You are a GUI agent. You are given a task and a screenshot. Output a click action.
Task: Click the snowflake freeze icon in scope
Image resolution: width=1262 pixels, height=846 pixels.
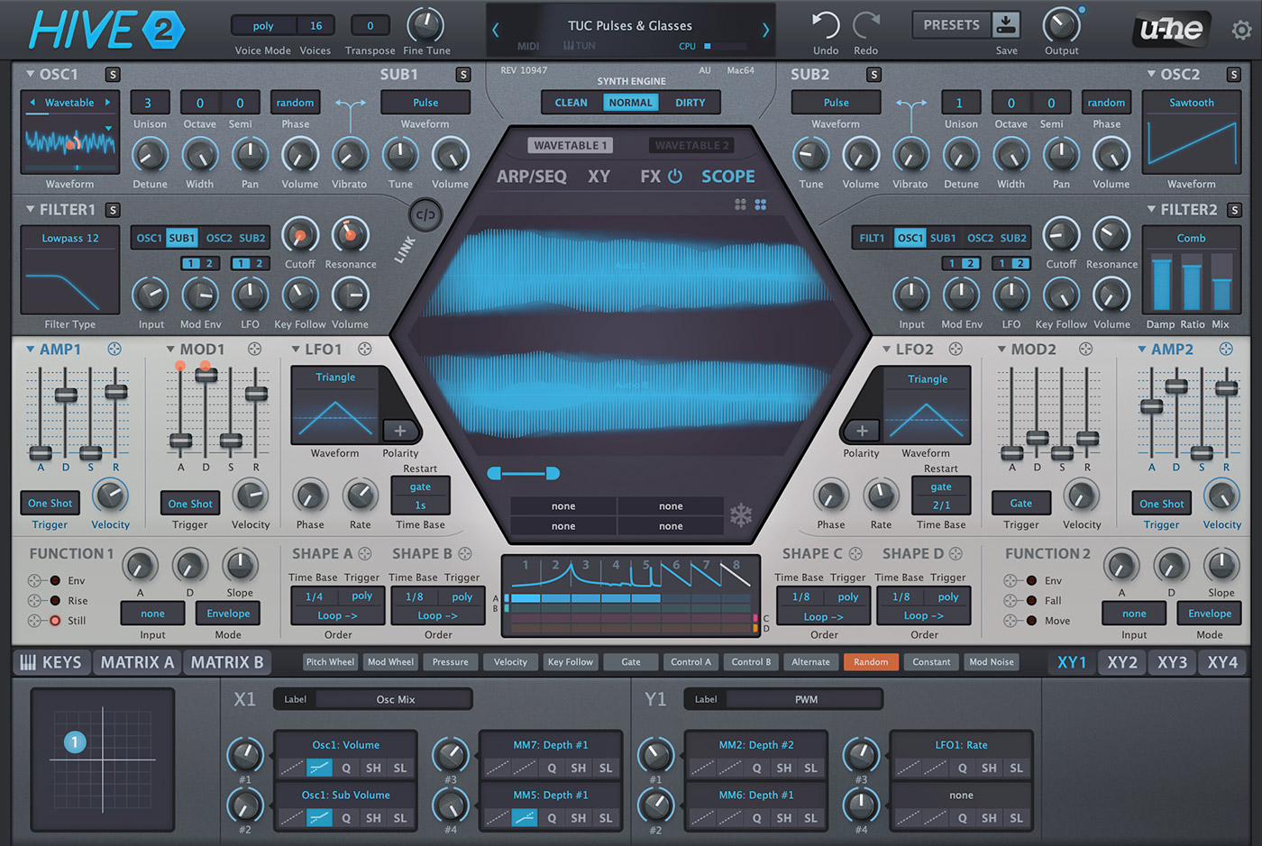pyautogui.click(x=740, y=515)
